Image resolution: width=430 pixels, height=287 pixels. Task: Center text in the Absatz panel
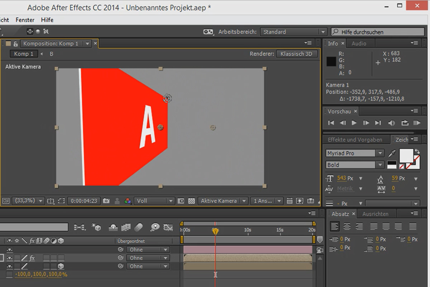pyautogui.click(x=347, y=226)
